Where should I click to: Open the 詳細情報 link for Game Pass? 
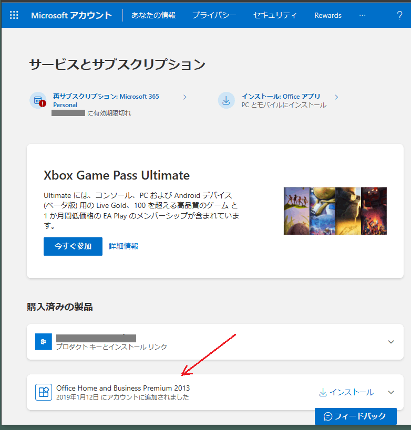point(124,246)
